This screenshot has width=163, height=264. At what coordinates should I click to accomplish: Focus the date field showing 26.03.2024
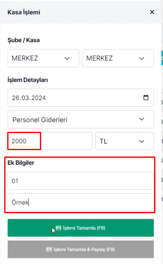tap(81, 98)
